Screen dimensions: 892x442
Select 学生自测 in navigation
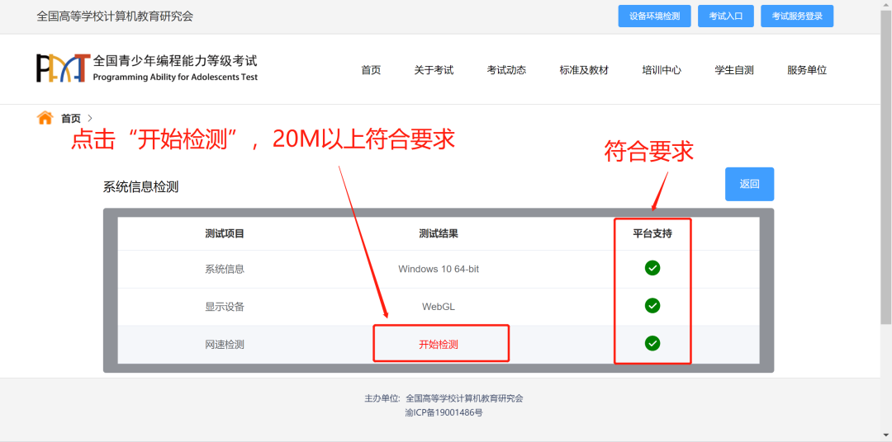734,70
